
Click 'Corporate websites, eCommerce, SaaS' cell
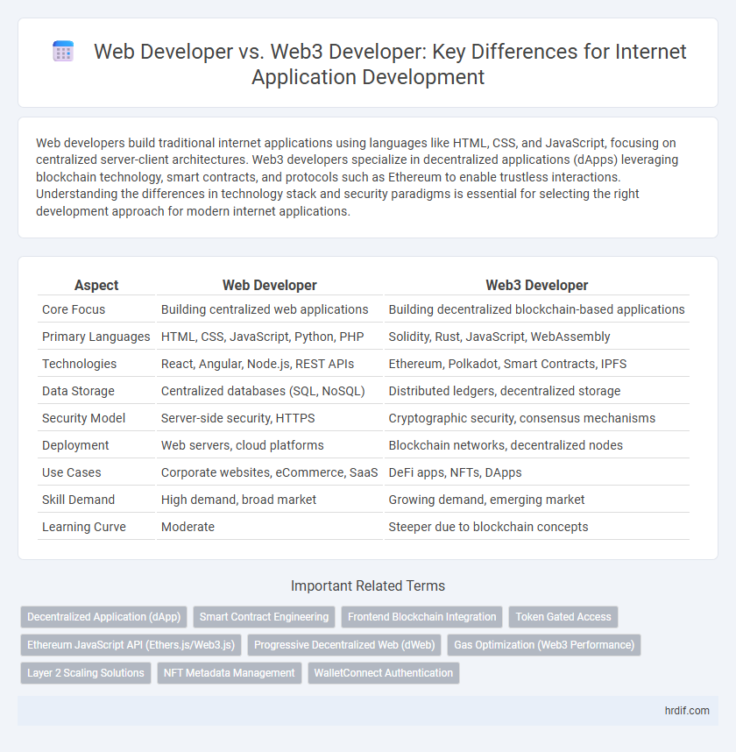click(270, 472)
